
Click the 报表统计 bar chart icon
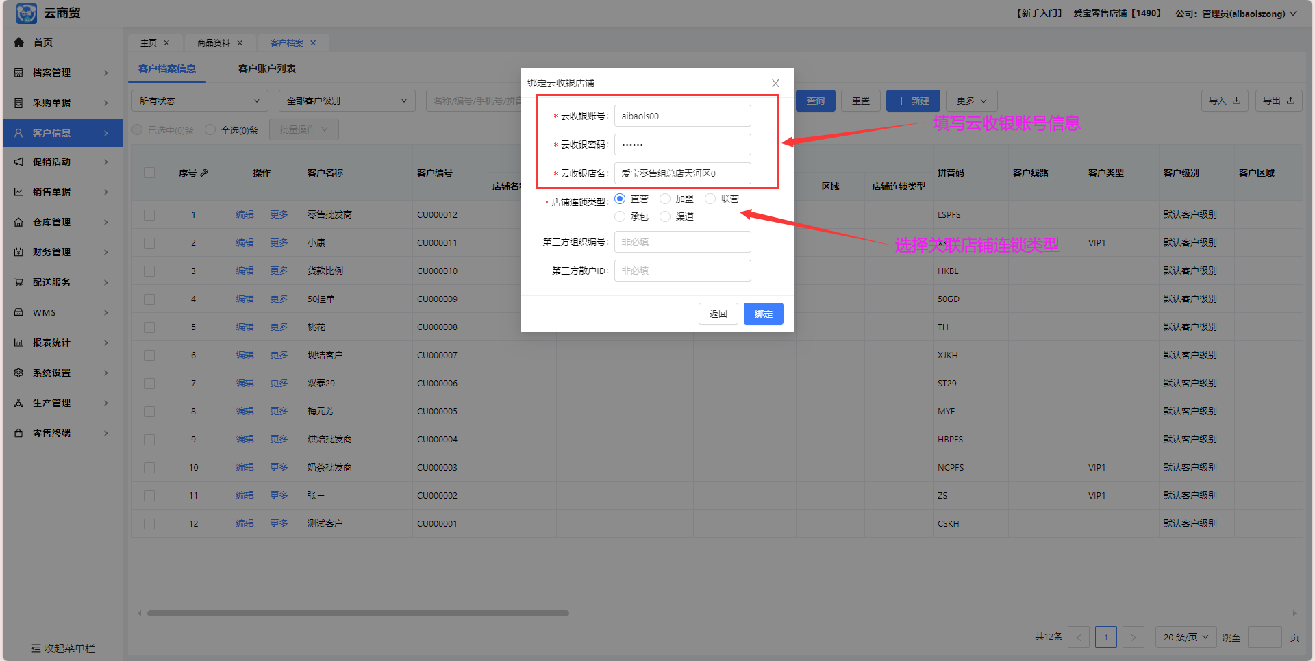(18, 342)
